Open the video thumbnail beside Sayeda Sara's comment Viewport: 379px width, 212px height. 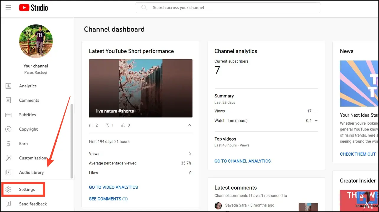coord(308,207)
